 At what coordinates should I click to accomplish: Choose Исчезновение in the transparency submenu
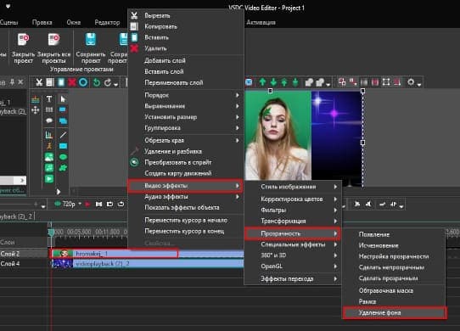pyautogui.click(x=394, y=245)
